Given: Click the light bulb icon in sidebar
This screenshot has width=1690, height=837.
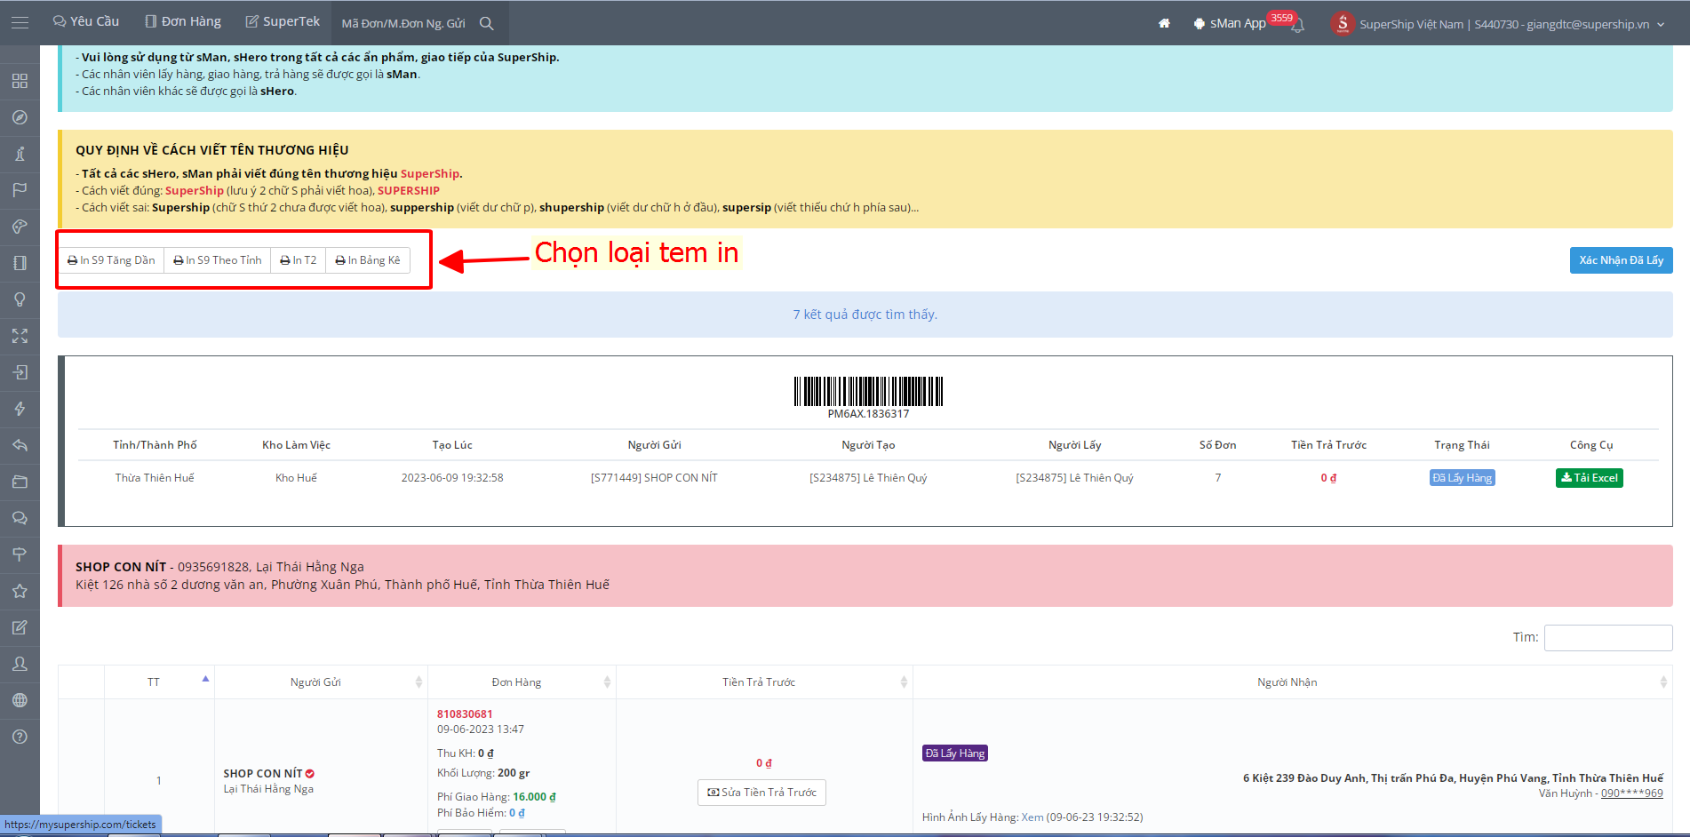Looking at the screenshot, I should point(20,299).
